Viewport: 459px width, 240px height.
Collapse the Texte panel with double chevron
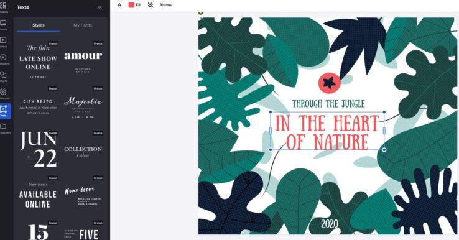(100, 7)
